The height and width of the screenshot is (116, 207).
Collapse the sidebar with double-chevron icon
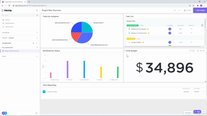(x=37, y=10)
